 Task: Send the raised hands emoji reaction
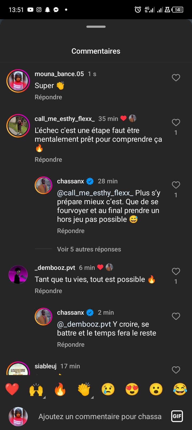36,389
